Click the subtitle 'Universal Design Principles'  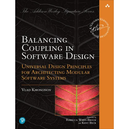57,67
